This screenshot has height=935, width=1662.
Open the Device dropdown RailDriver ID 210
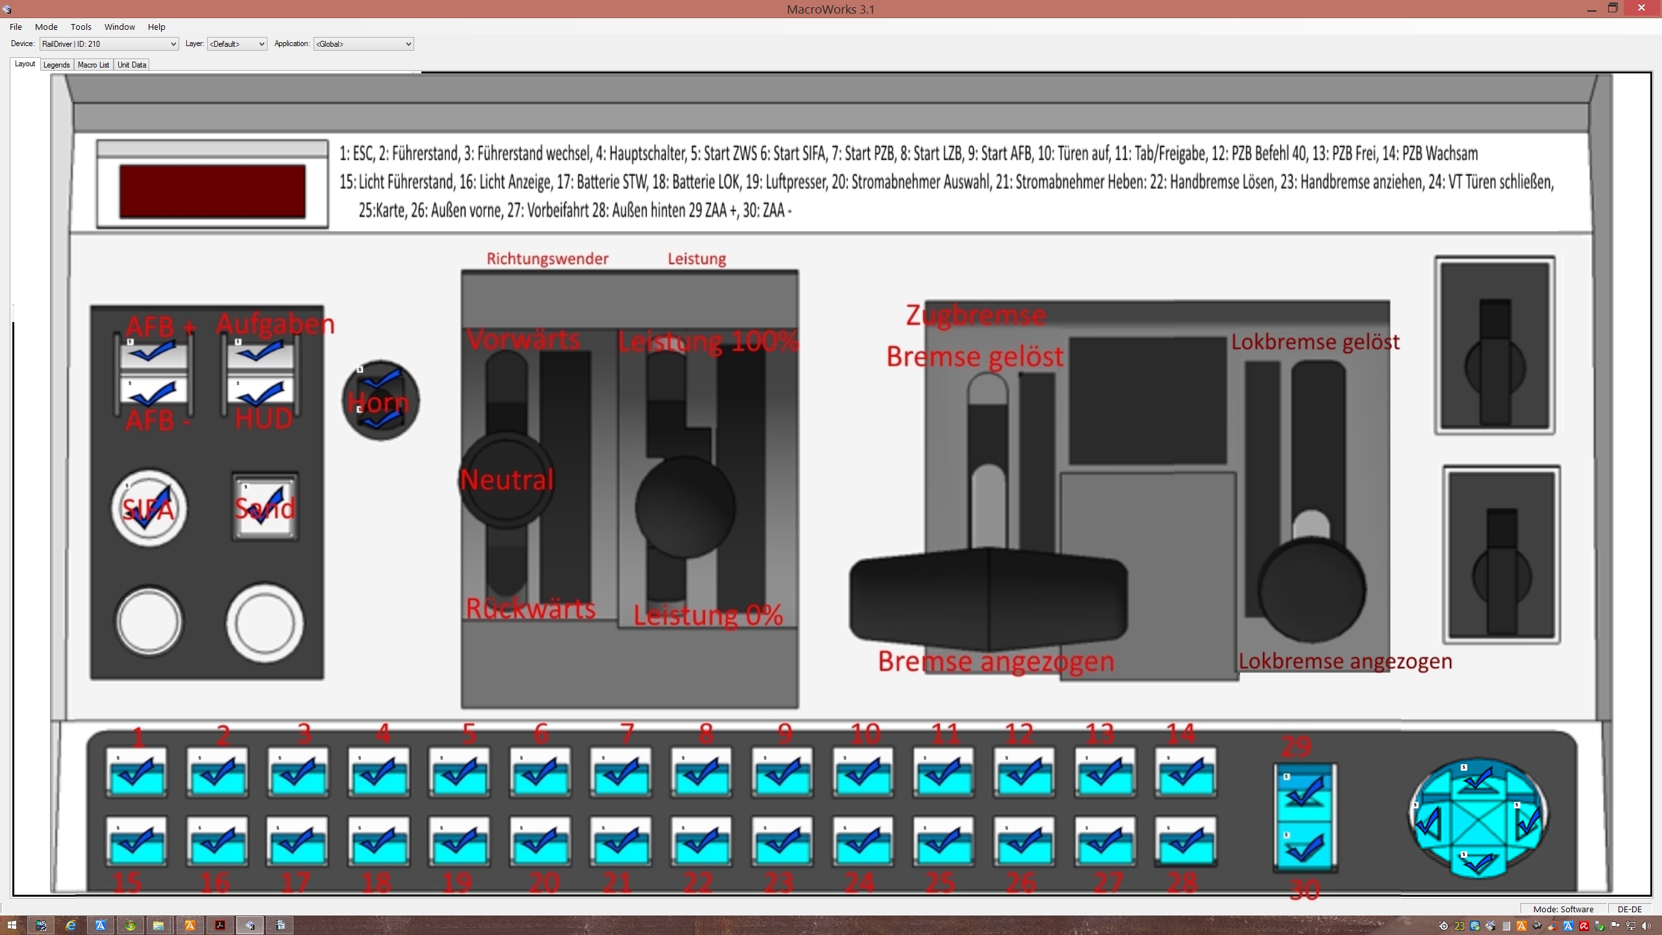(x=109, y=44)
